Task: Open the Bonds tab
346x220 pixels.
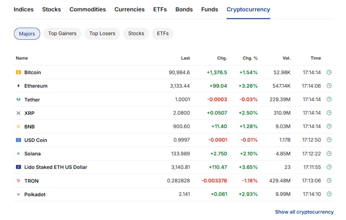Action: point(184,10)
